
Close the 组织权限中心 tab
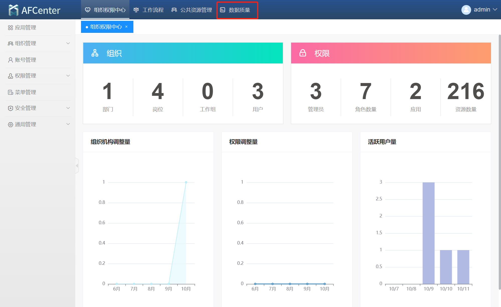[126, 27]
